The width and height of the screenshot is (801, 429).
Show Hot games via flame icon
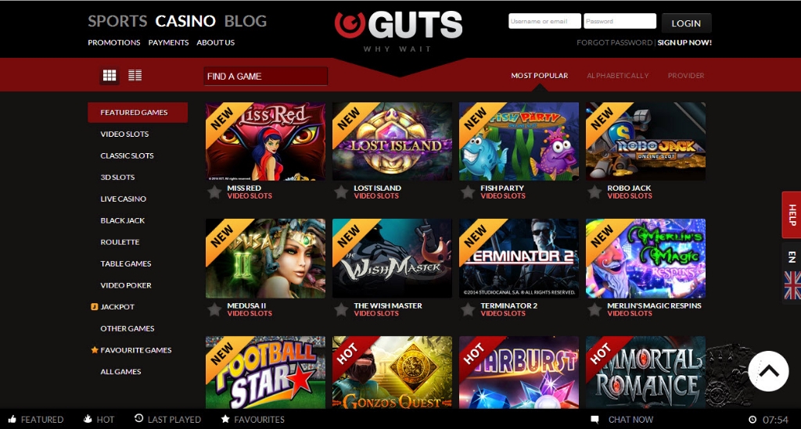pos(88,419)
